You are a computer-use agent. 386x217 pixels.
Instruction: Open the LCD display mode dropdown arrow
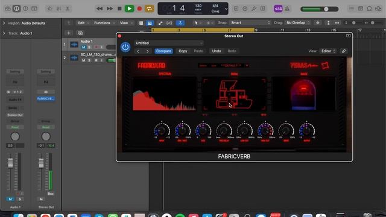tap(226, 9)
